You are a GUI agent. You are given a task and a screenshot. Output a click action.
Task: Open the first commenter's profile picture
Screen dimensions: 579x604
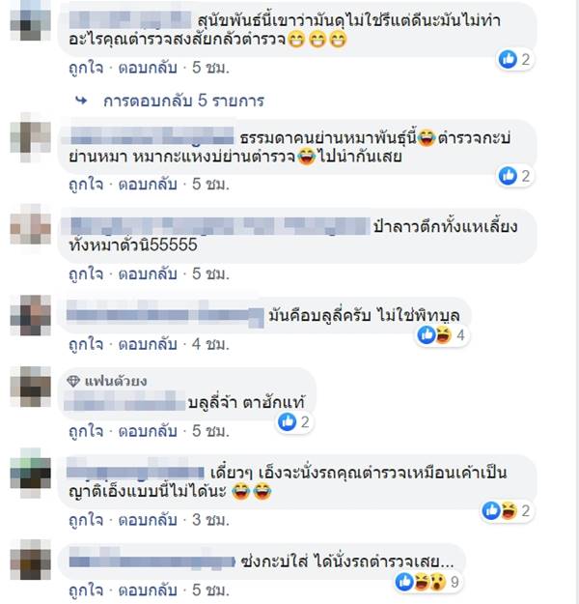click(x=30, y=20)
